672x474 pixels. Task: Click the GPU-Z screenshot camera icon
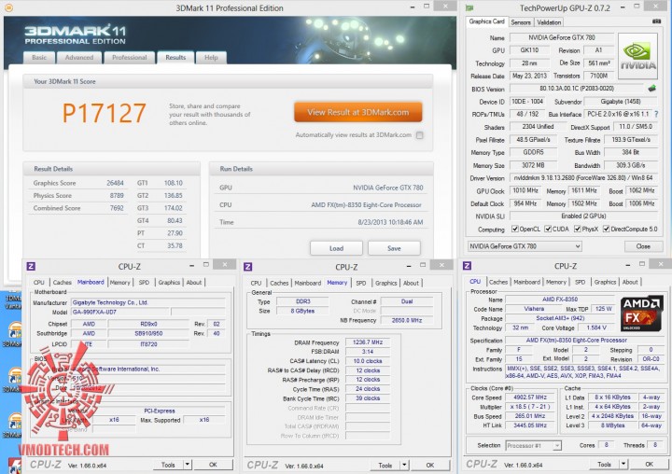(656, 21)
